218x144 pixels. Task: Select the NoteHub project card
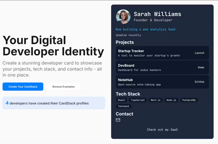click(162, 82)
